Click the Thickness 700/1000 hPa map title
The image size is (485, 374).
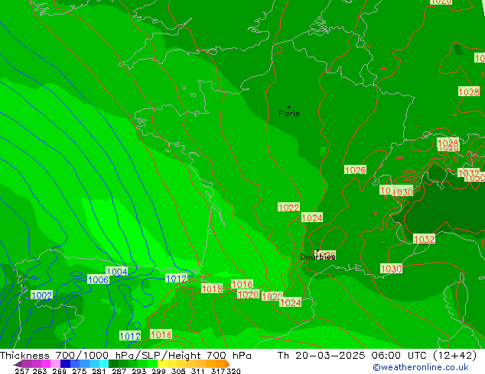[125, 356]
